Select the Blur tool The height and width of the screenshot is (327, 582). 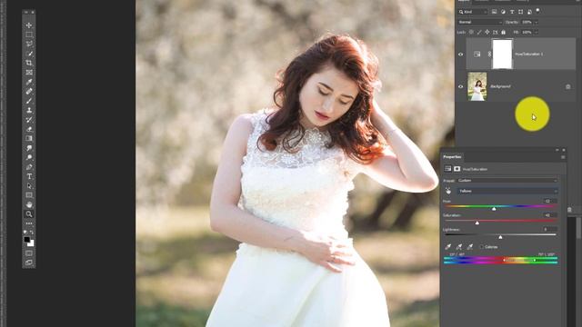(x=29, y=148)
